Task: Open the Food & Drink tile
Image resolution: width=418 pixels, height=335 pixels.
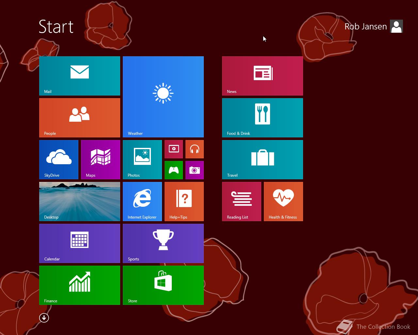Action: coord(263,118)
